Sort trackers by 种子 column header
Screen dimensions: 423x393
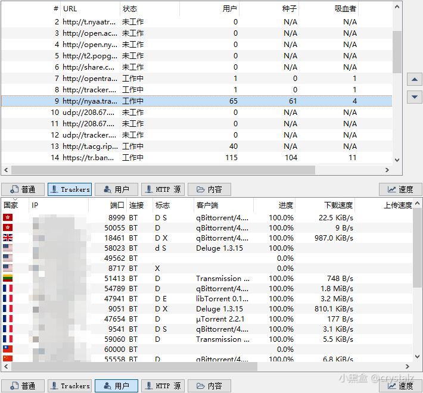269,8
